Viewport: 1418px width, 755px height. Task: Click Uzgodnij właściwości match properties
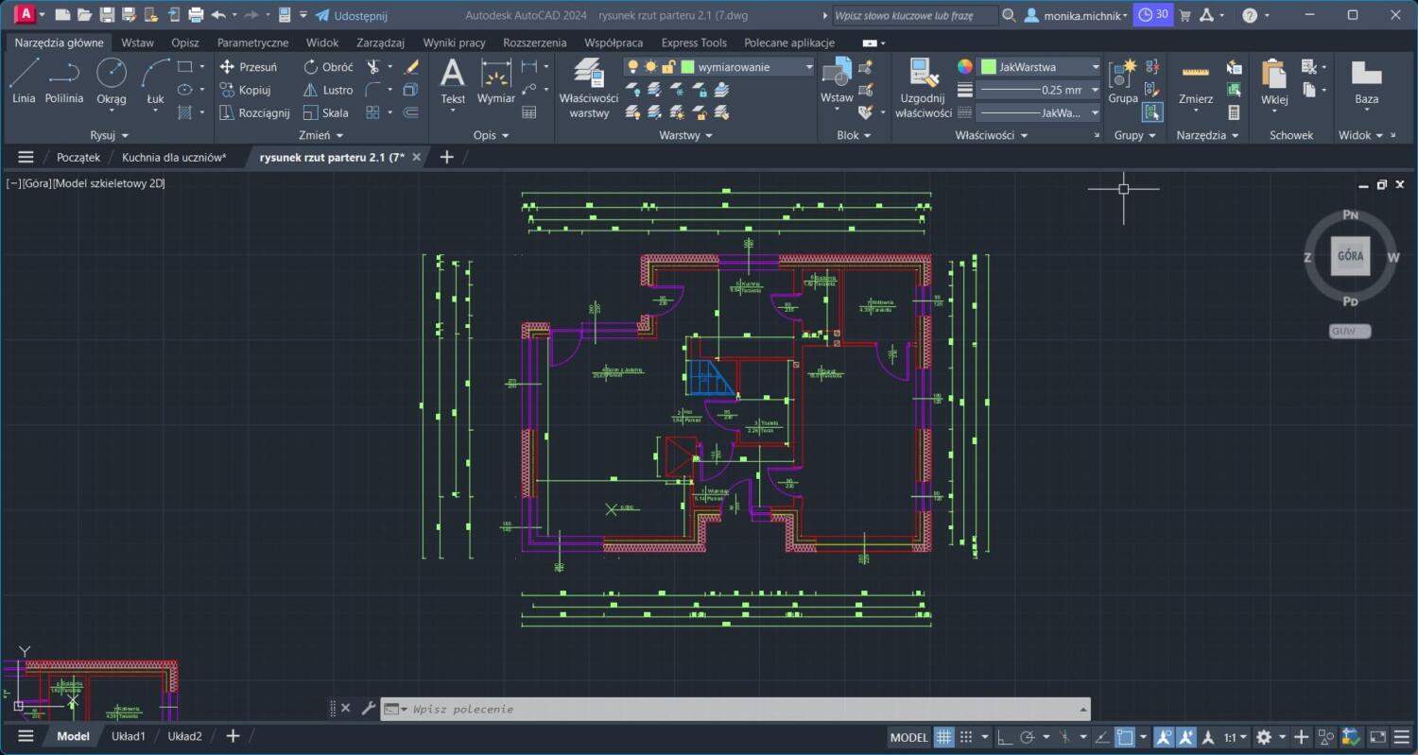tap(924, 87)
